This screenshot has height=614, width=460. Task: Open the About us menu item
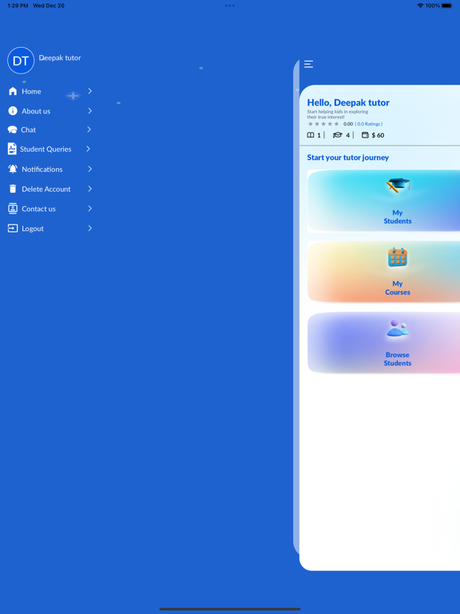(x=50, y=111)
